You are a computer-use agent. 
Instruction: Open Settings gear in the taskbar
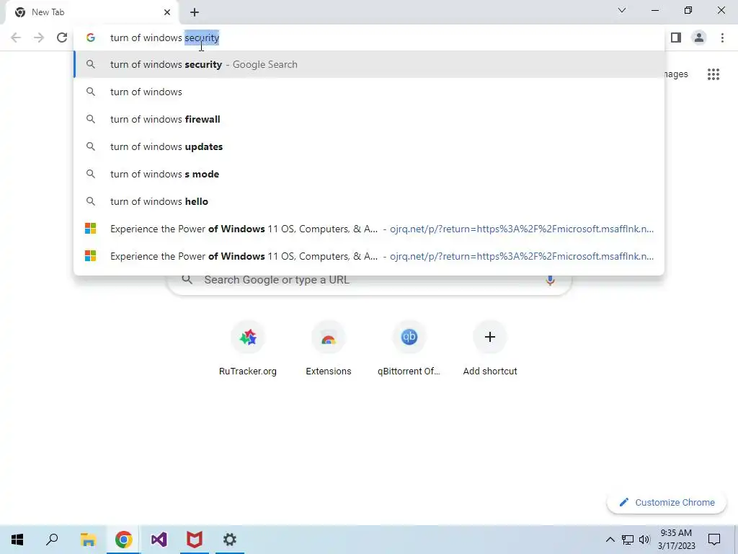(x=230, y=540)
